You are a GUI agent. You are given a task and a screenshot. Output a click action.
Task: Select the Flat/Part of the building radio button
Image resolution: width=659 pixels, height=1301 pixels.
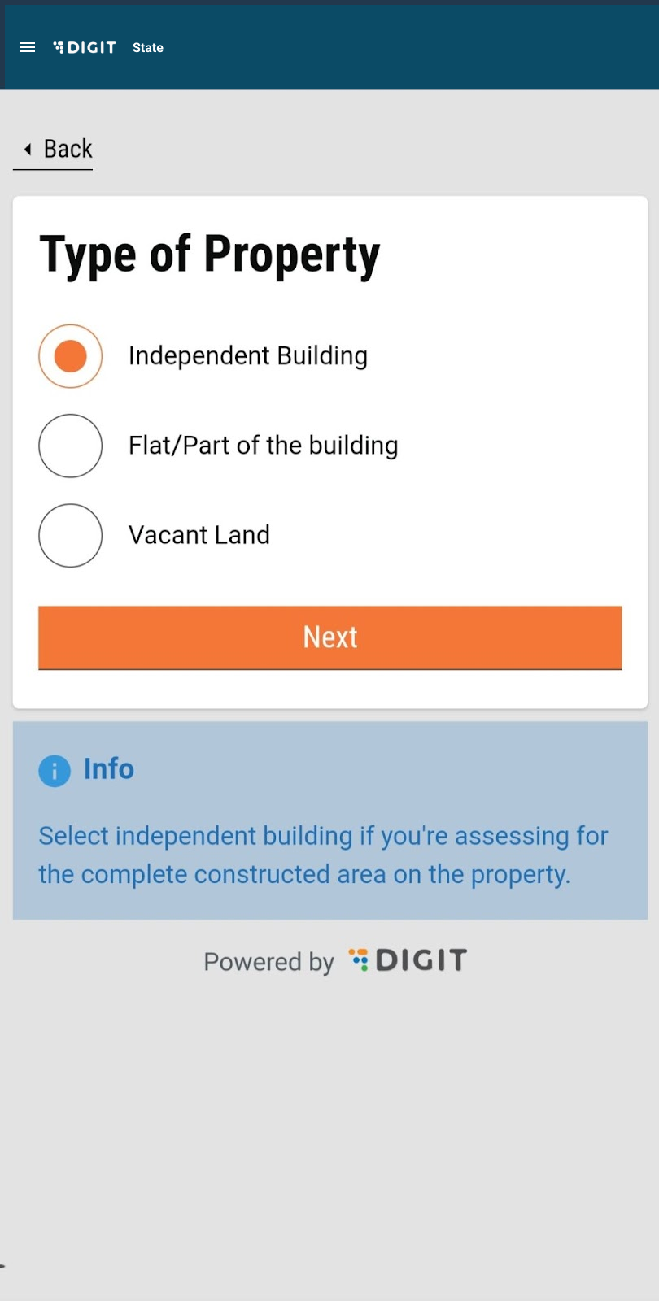71,446
